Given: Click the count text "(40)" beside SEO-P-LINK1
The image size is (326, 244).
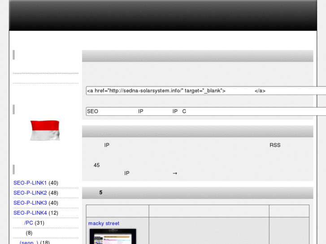Looking at the screenshot, I should click(x=53, y=183).
